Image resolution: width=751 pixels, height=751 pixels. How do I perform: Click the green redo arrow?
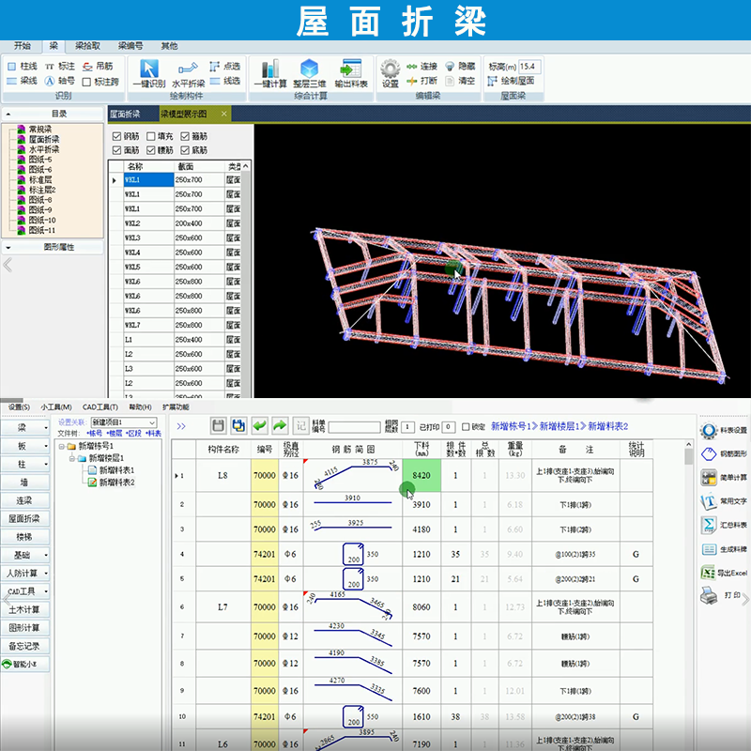tap(280, 425)
